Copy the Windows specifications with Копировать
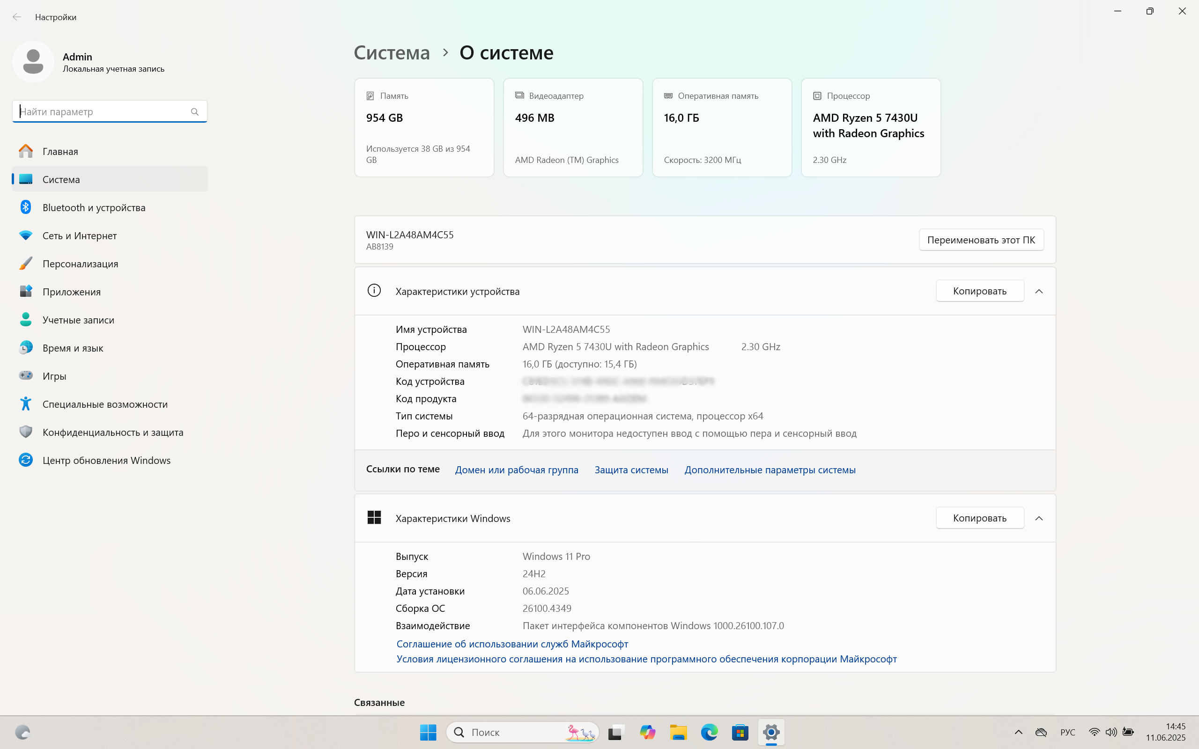The width and height of the screenshot is (1199, 749). pyautogui.click(x=979, y=518)
